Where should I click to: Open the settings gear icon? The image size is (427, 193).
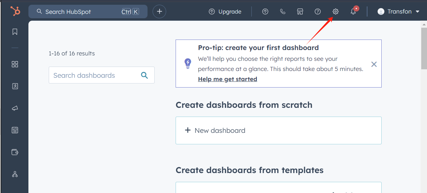[x=335, y=11]
